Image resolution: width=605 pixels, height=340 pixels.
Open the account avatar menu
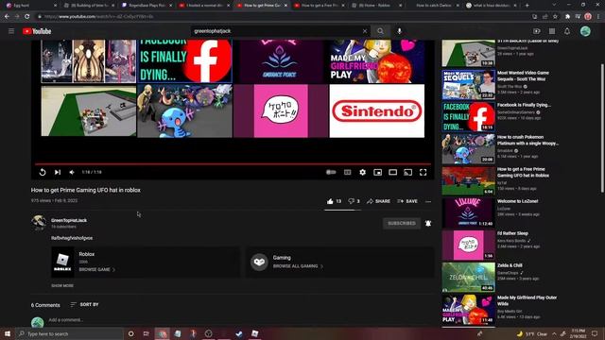585,31
